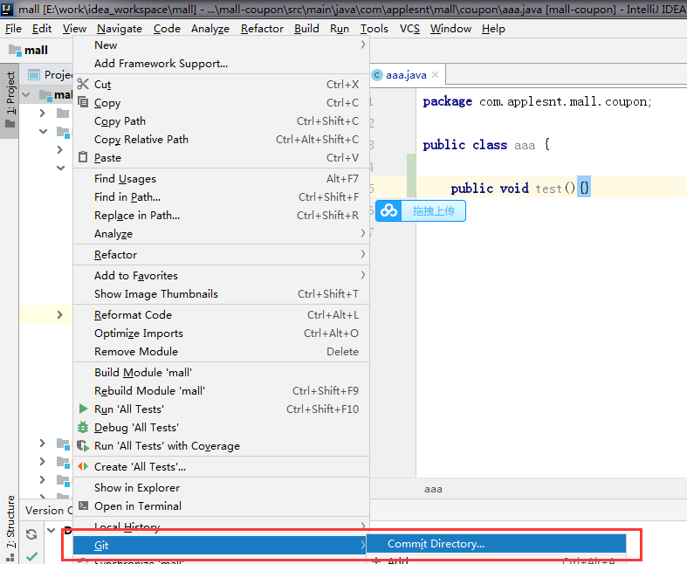Open the Structure tool window tab
This screenshot has width=687, height=564.
pyautogui.click(x=10, y=528)
